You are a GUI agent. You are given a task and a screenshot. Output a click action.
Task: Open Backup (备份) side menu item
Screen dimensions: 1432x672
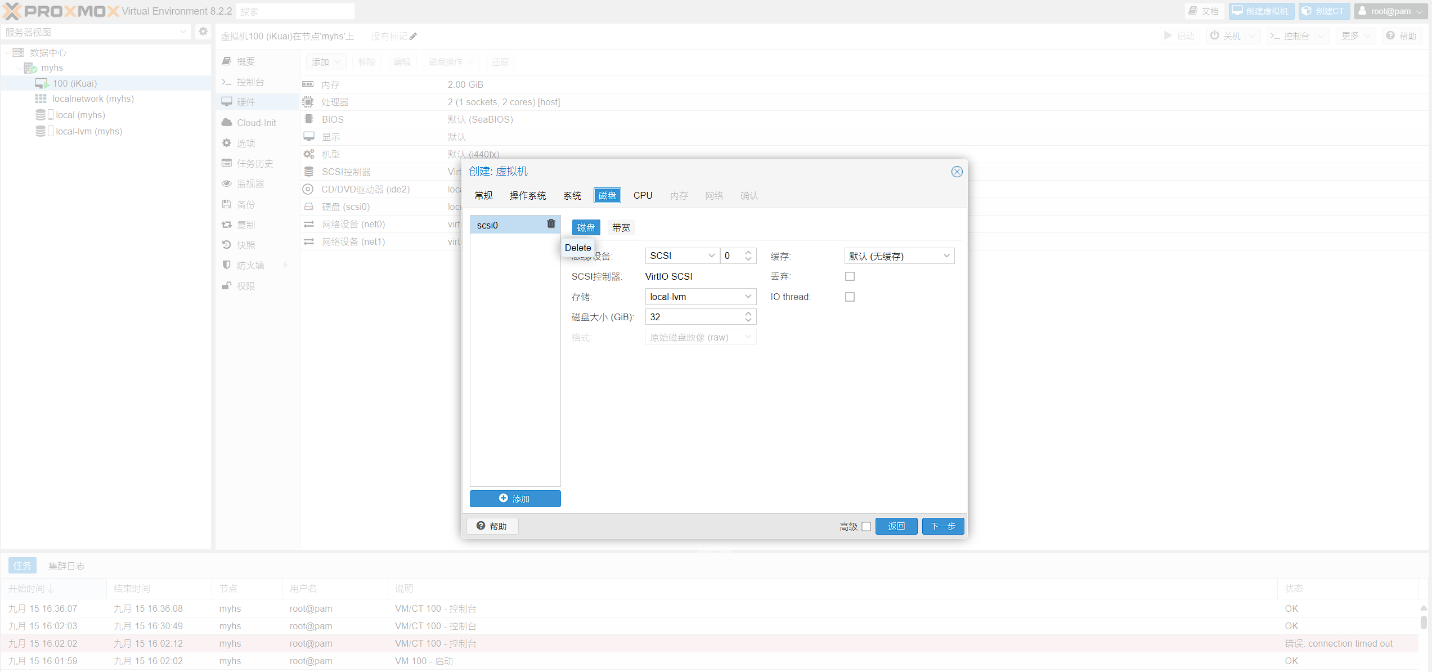click(257, 204)
